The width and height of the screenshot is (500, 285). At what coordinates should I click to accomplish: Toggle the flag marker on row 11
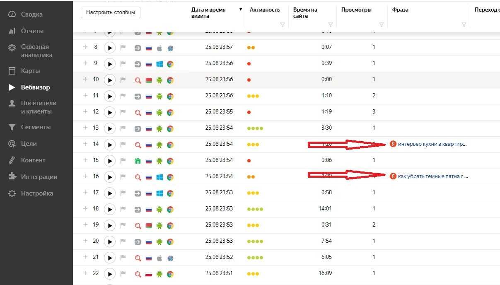coord(123,96)
